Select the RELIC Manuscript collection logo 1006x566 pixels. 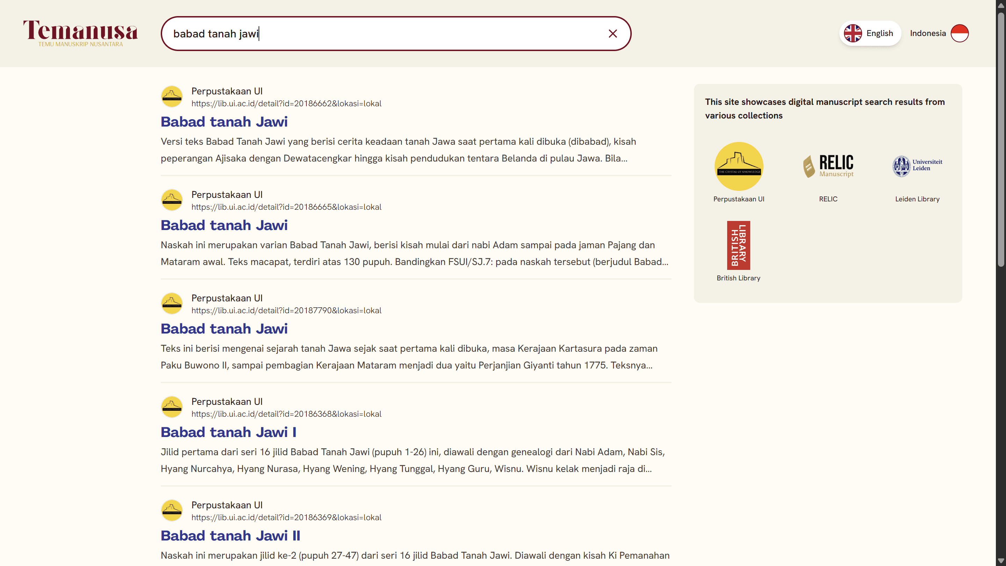(x=828, y=166)
